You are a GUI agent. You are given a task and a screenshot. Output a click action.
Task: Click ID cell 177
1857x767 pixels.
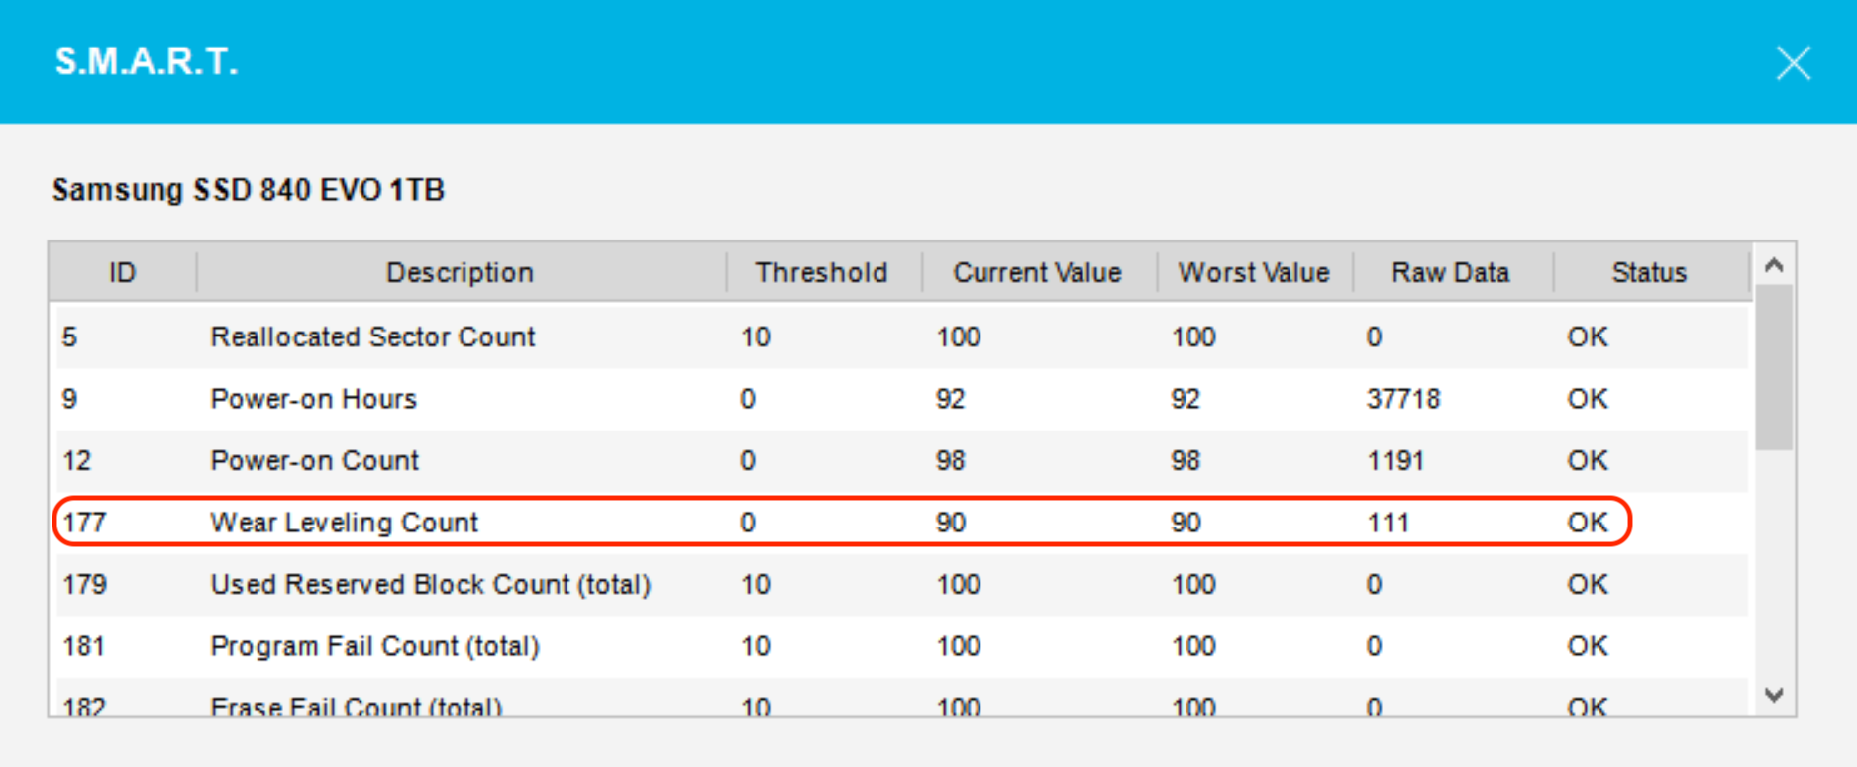(x=84, y=523)
